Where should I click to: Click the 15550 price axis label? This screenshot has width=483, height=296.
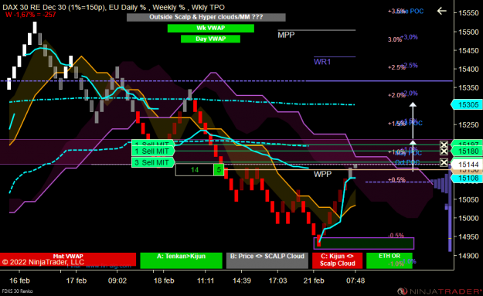468,13
